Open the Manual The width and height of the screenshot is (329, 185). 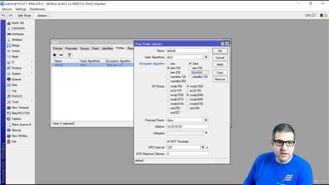(16, 130)
